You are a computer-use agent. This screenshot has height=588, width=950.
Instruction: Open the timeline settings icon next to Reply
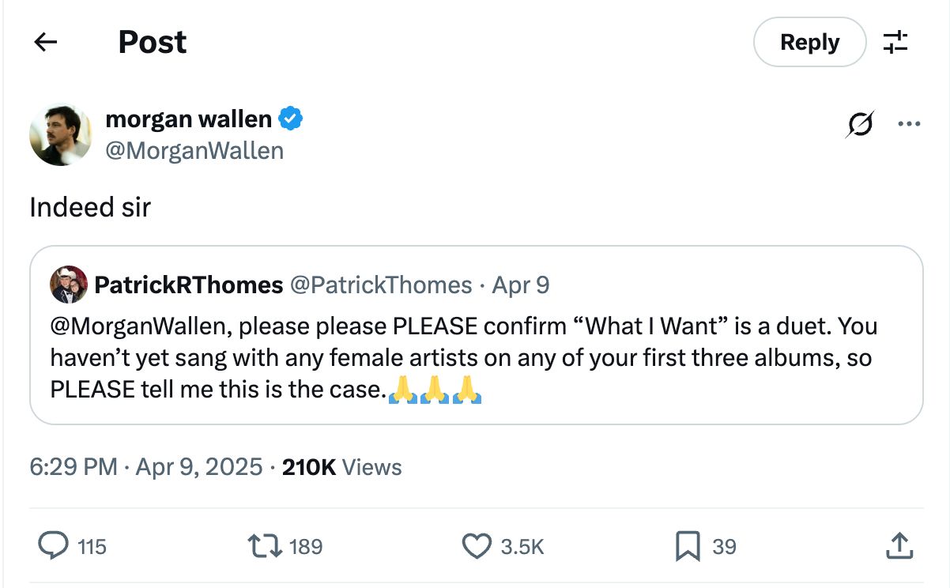[895, 42]
